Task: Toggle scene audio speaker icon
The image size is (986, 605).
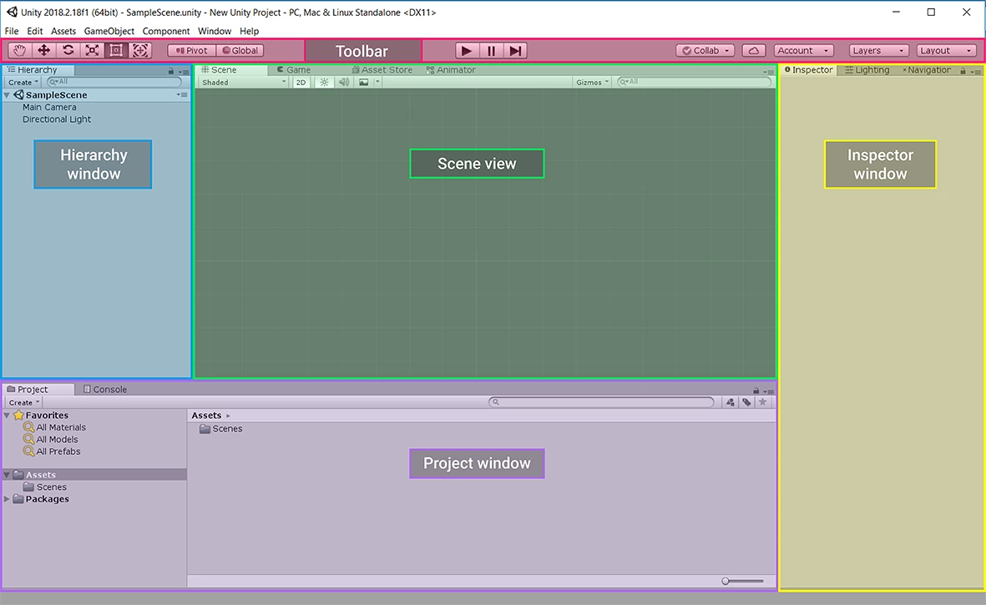Action: [x=344, y=83]
